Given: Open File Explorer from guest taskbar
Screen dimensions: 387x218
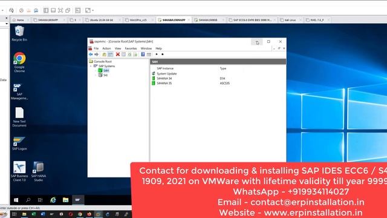Looking at the screenshot, I should [65, 200].
